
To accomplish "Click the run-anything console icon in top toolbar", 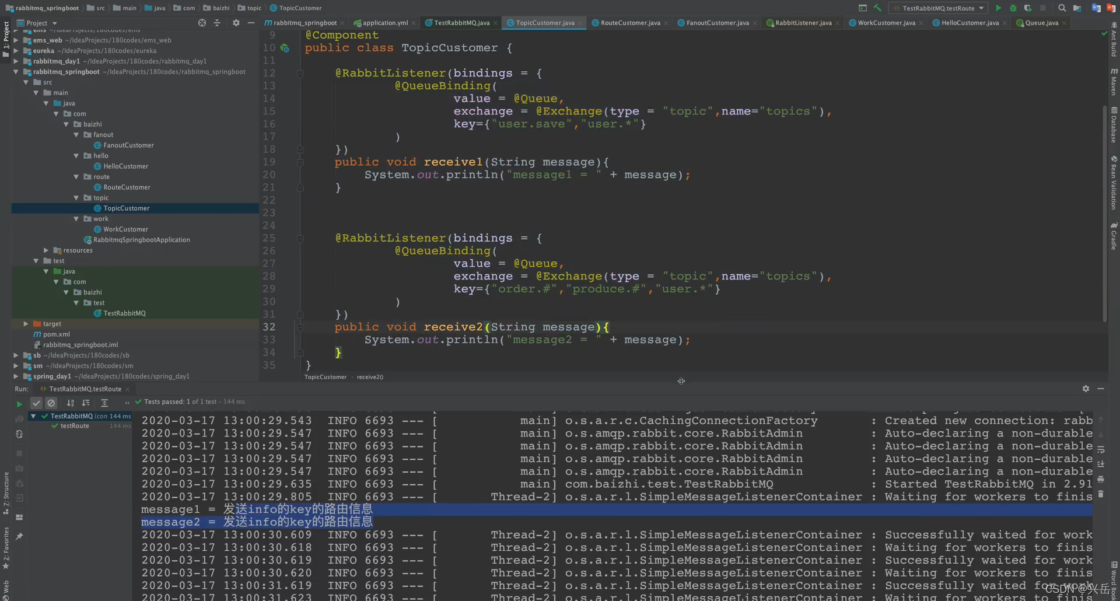I will (863, 8).
